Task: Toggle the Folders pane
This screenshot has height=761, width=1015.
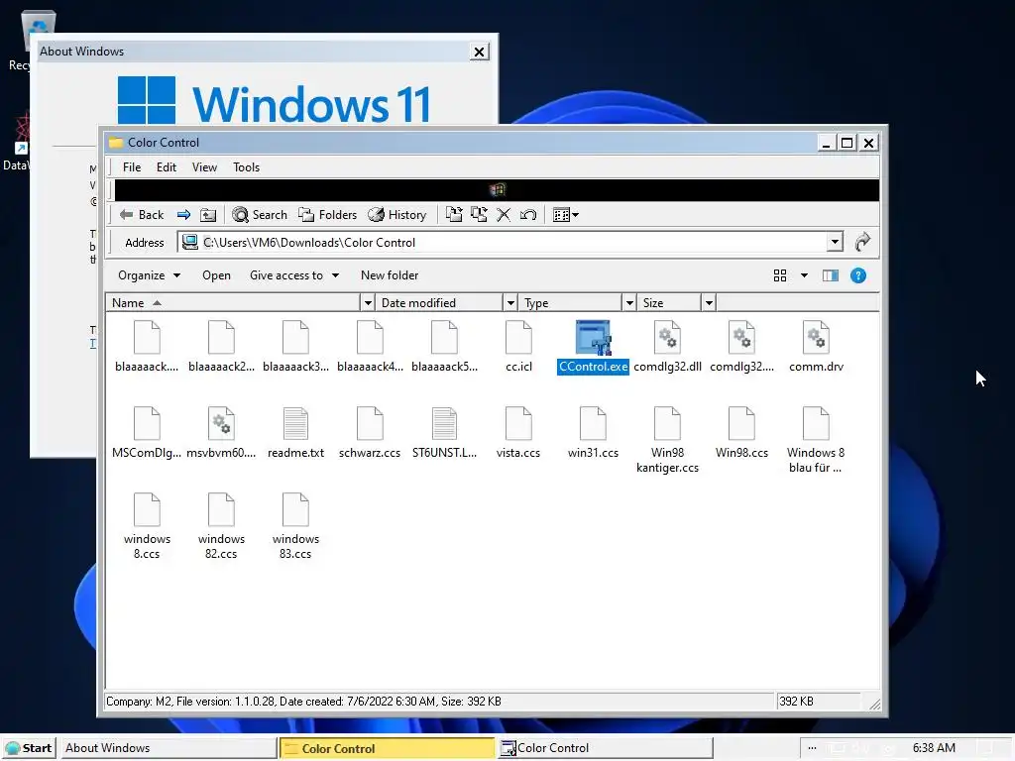Action: pyautogui.click(x=327, y=215)
